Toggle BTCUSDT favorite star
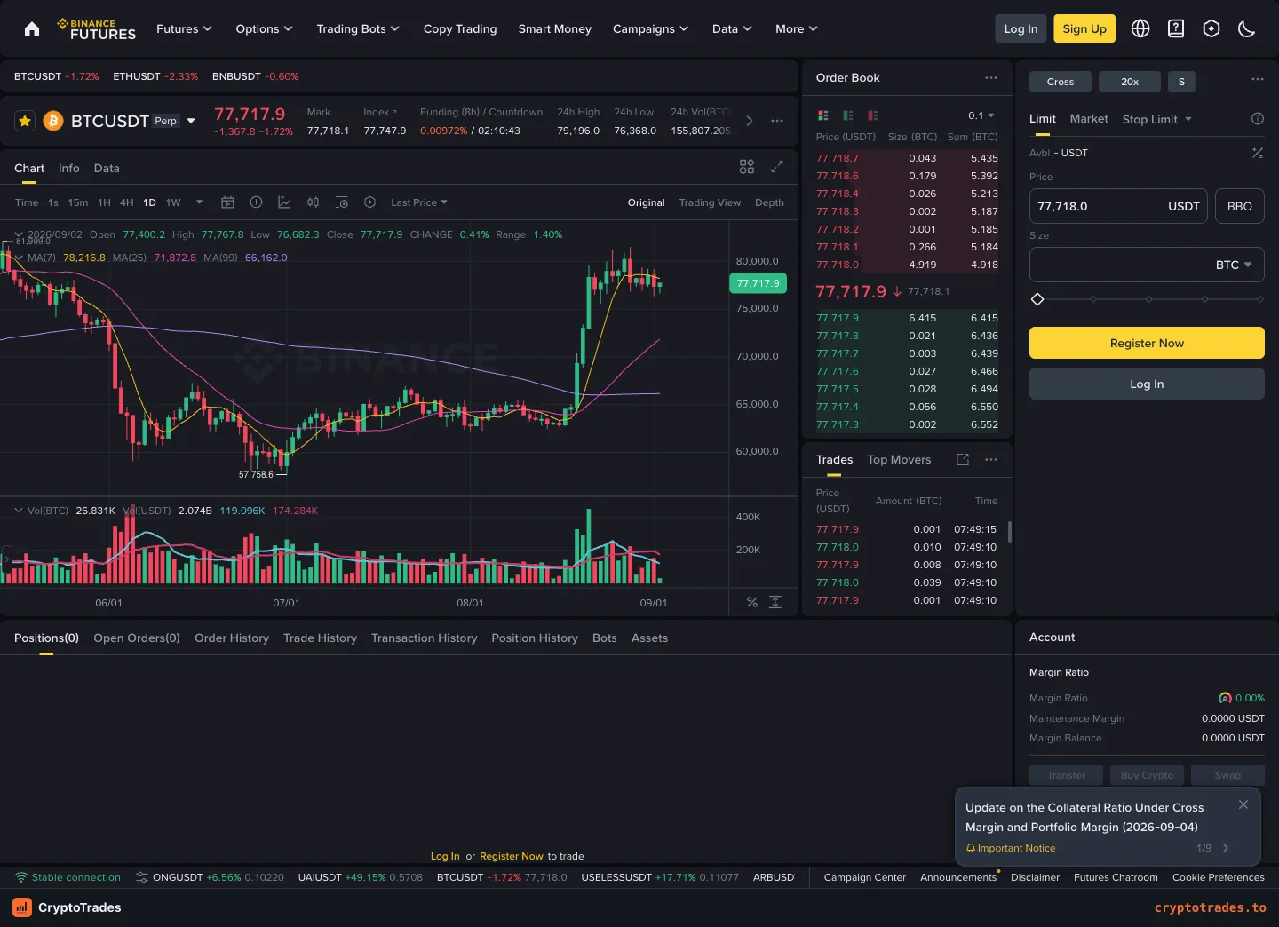Viewport: 1279px width, 927px height. (25, 121)
